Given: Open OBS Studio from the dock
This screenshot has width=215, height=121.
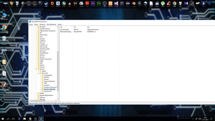Looking at the screenshot, I should click(104, 3).
